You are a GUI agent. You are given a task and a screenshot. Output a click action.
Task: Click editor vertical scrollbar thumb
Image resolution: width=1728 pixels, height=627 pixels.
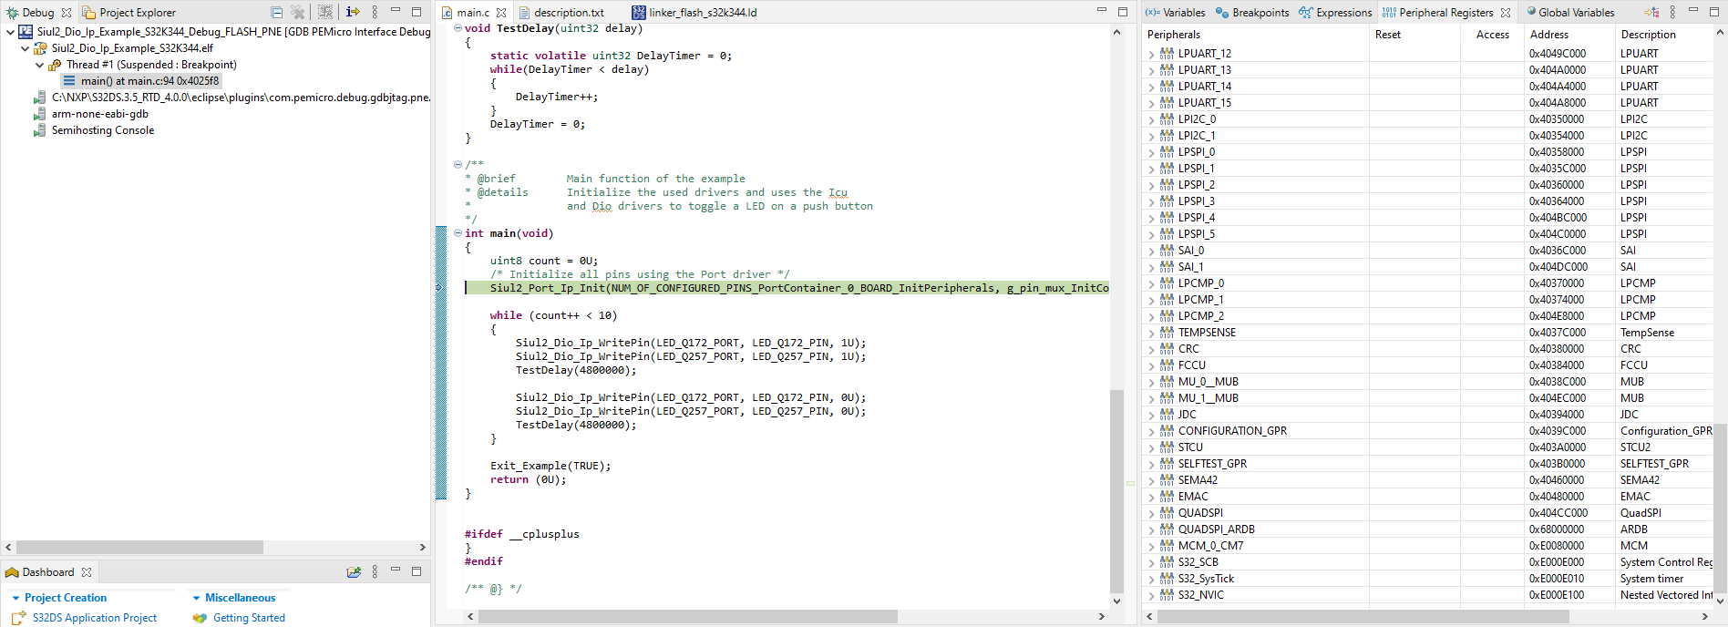[x=1116, y=491]
